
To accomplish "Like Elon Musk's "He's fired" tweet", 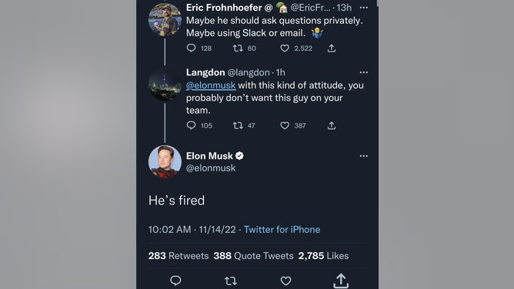I will (x=285, y=281).
